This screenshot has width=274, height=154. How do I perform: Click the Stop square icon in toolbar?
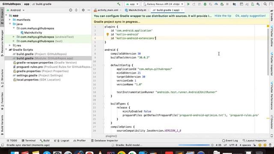pos(227,4)
